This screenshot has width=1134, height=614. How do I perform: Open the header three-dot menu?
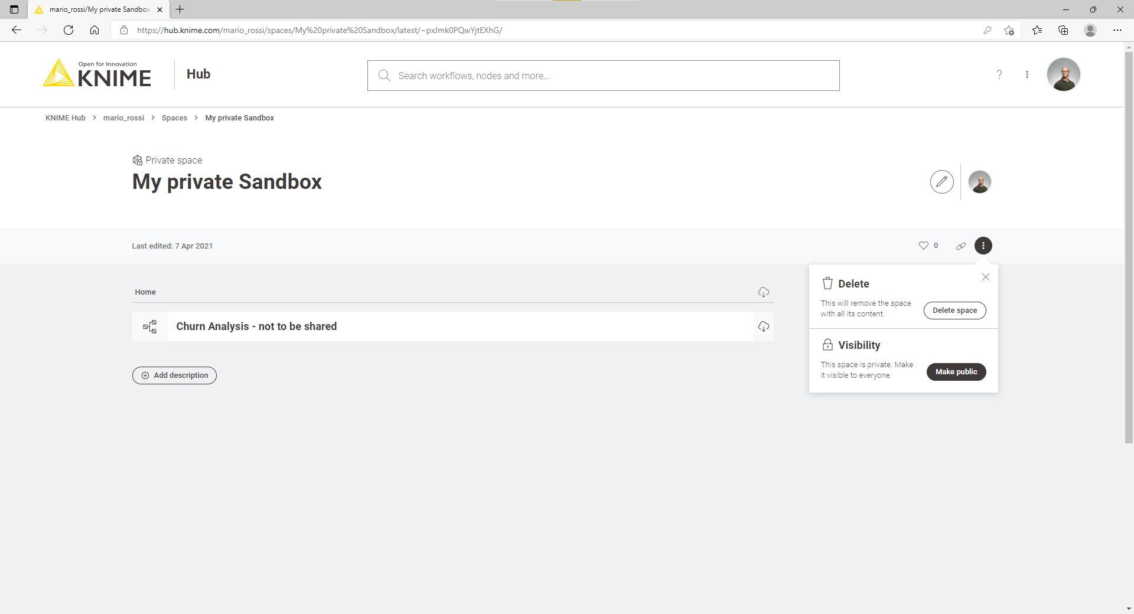(x=1027, y=74)
